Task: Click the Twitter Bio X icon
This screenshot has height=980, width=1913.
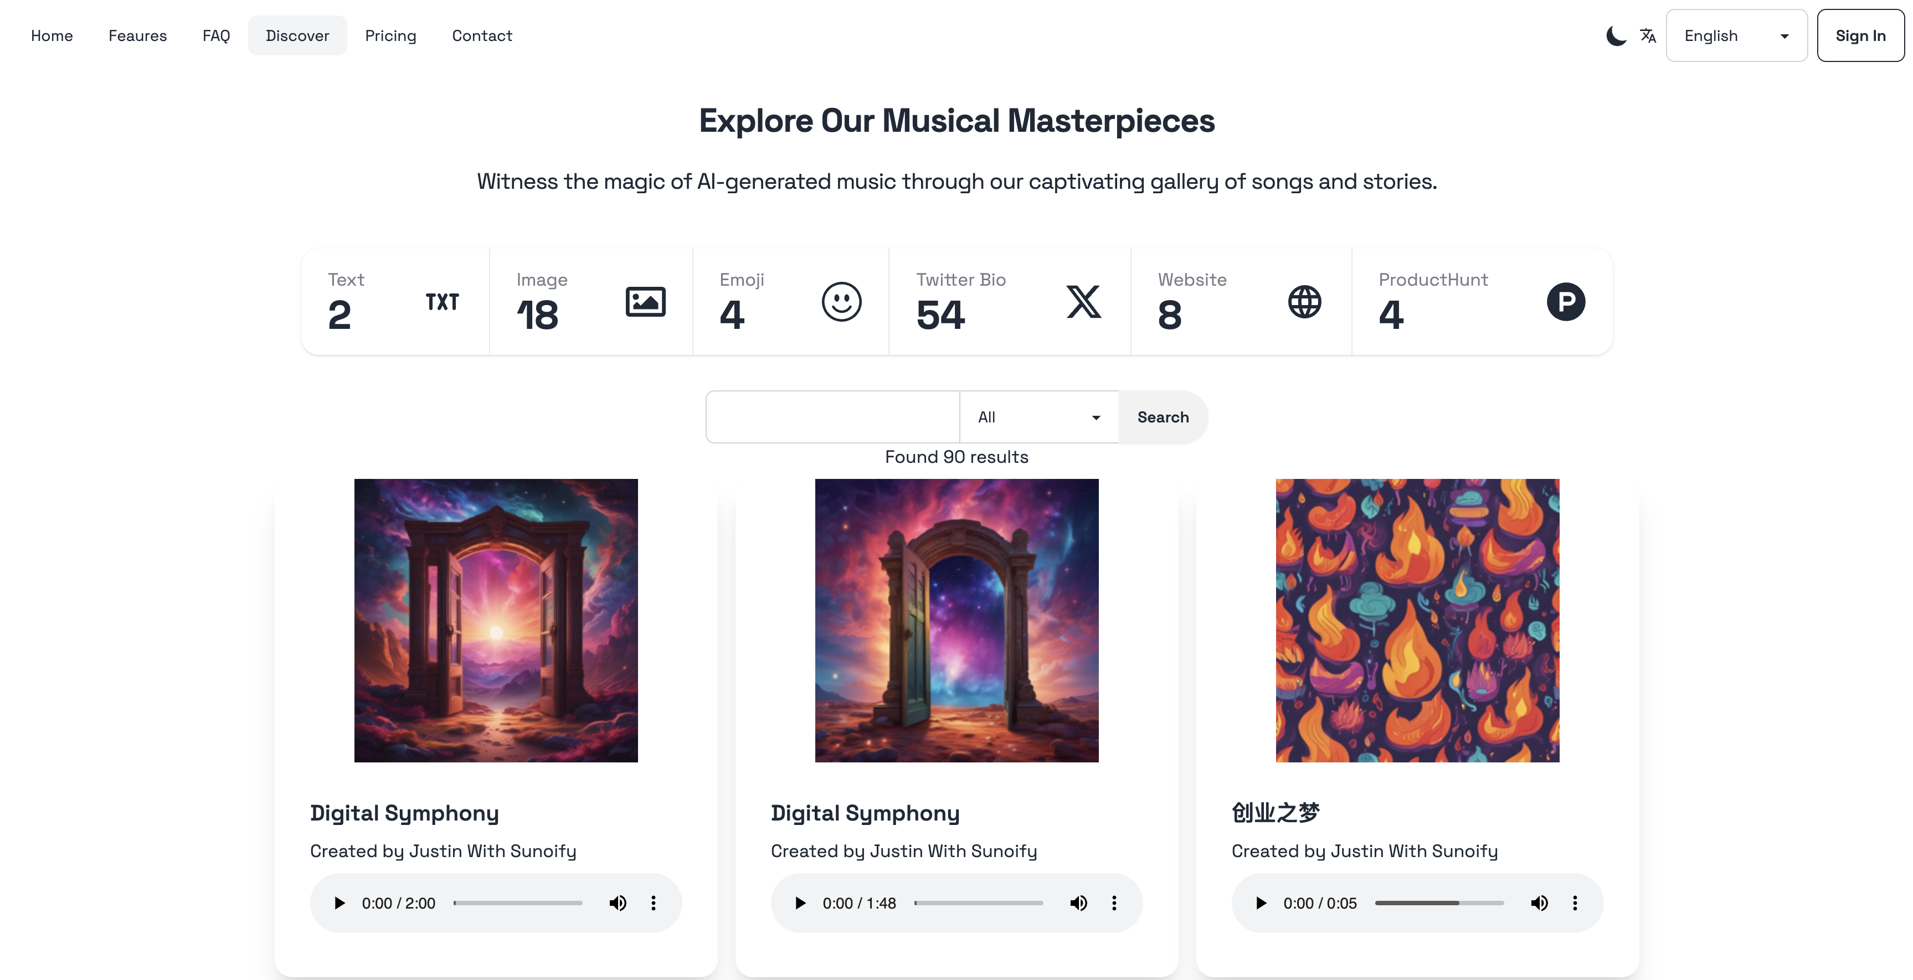Action: pos(1083,301)
